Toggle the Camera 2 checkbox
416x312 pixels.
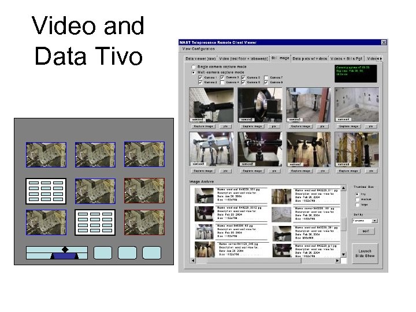[200, 83]
